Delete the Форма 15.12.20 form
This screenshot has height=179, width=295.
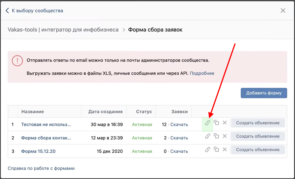point(225,150)
